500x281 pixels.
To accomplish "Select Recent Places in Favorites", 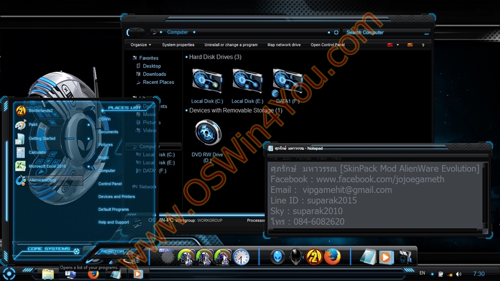I will click(x=159, y=82).
